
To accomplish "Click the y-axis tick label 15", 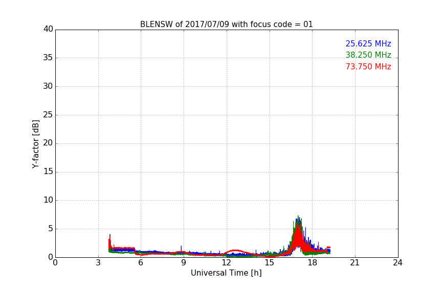I will coord(48,171).
